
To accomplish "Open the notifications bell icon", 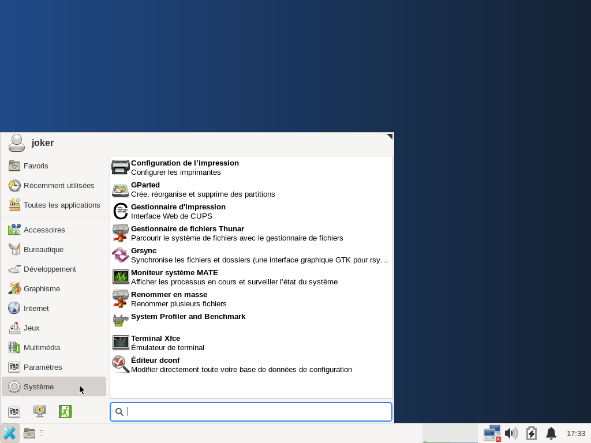I will point(551,433).
